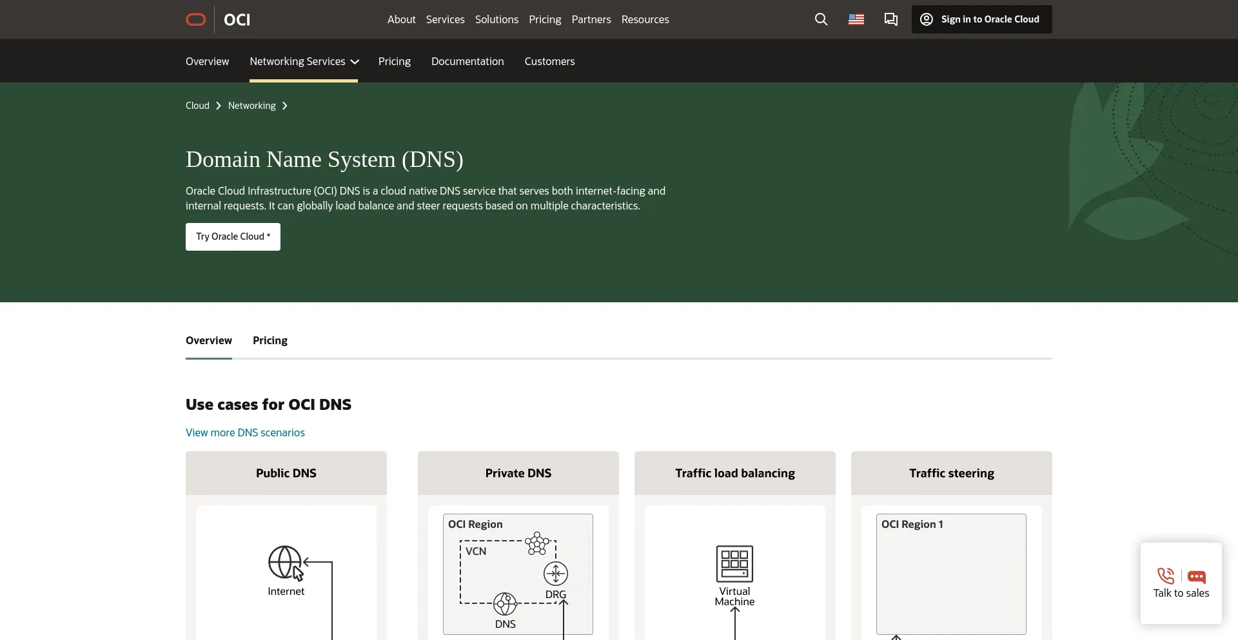The width and height of the screenshot is (1238, 640).
Task: Click the OCI Region label in Private DNS
Action: click(475, 524)
